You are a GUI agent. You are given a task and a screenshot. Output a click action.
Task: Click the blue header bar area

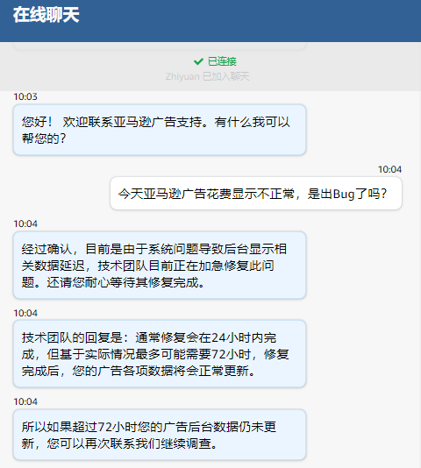pyautogui.click(x=210, y=20)
